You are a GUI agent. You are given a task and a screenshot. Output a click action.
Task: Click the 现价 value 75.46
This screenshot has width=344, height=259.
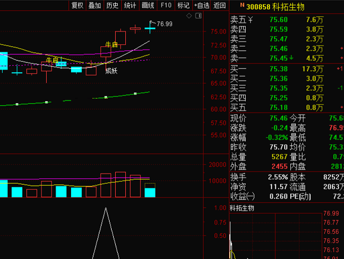pos(279,118)
